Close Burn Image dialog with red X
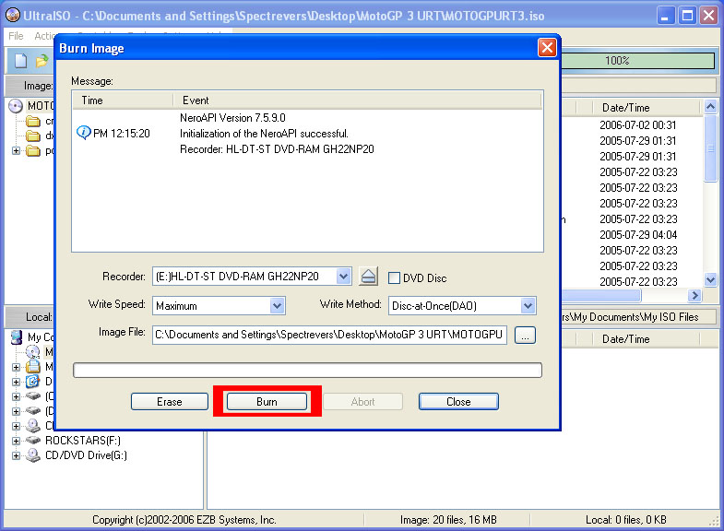The width and height of the screenshot is (724, 531). (547, 48)
